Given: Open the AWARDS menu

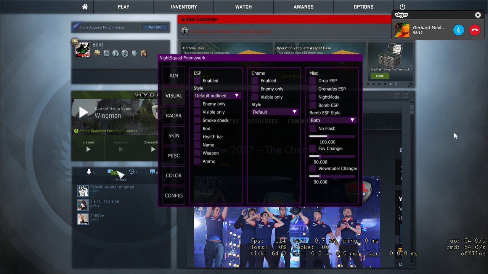Looking at the screenshot, I should (x=303, y=7).
